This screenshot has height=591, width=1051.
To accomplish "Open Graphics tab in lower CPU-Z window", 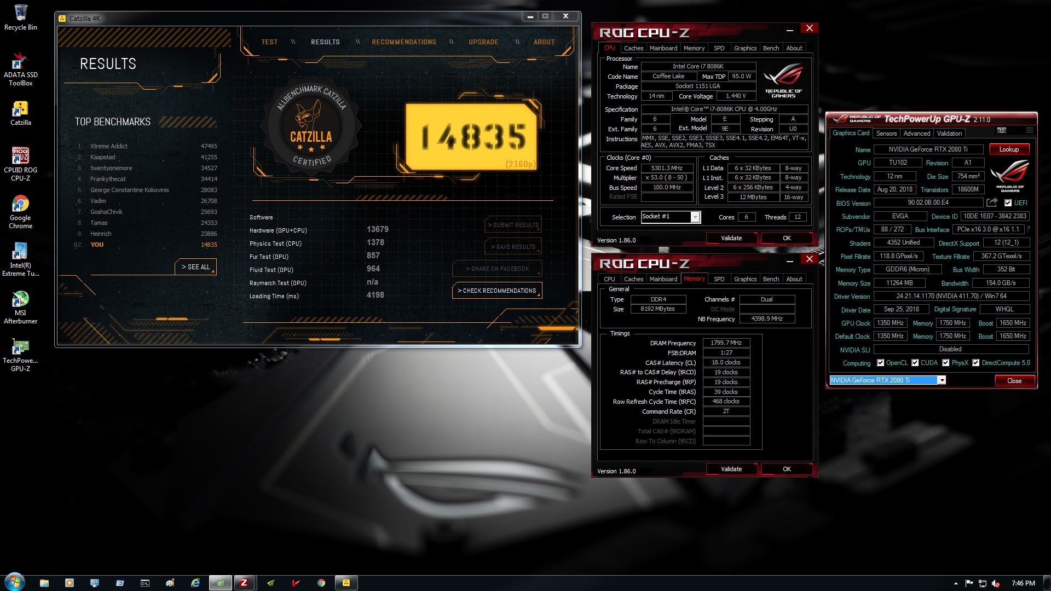I will pyautogui.click(x=745, y=279).
